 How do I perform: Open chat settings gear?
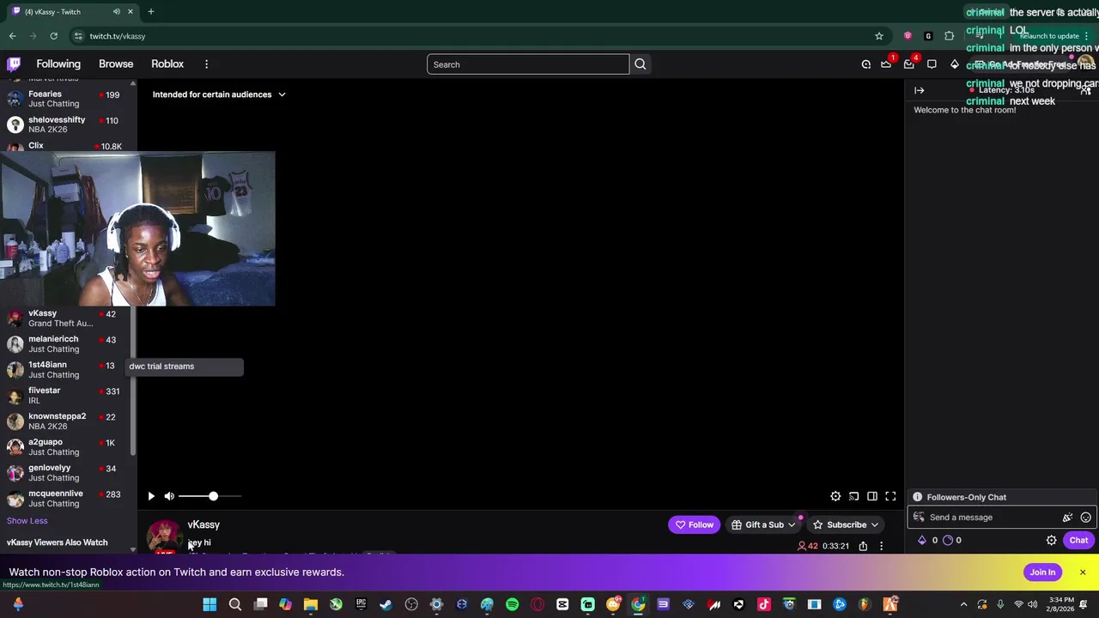point(1052,541)
